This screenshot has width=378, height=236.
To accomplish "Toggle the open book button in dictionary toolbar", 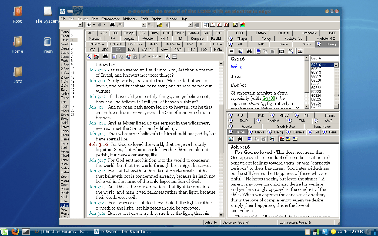I will 282,51.
